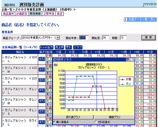Click product name カジュアルシャツ イエロー L

click(x=20, y=59)
